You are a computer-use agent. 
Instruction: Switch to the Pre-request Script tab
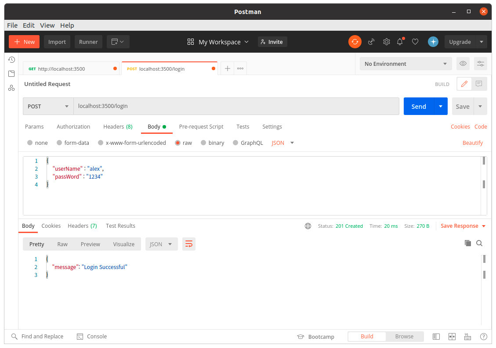click(201, 126)
